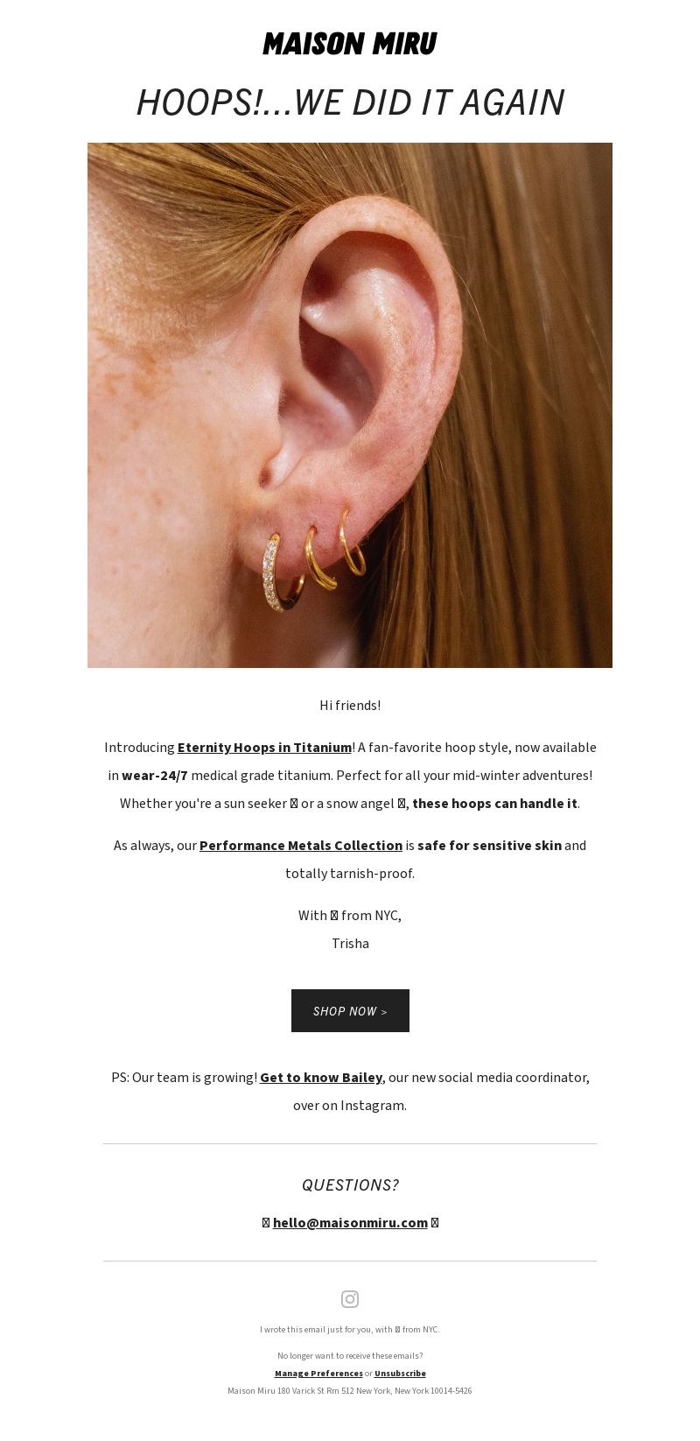
Task: Click the Unsubscribe link
Action: pos(400,1374)
